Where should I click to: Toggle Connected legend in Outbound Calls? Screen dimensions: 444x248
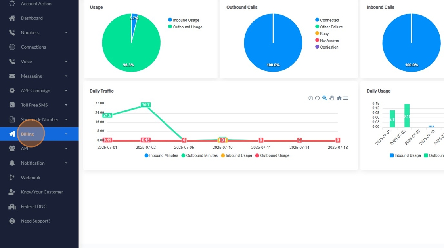pos(327,20)
